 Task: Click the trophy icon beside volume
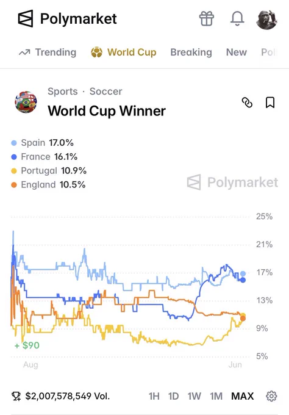tap(16, 396)
